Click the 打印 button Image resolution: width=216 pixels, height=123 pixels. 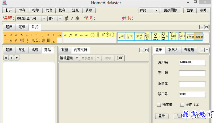(35, 10)
